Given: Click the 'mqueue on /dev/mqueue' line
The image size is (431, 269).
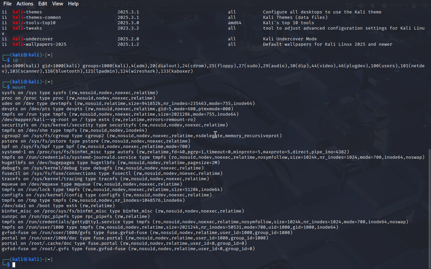Looking at the screenshot, I should [92, 184].
